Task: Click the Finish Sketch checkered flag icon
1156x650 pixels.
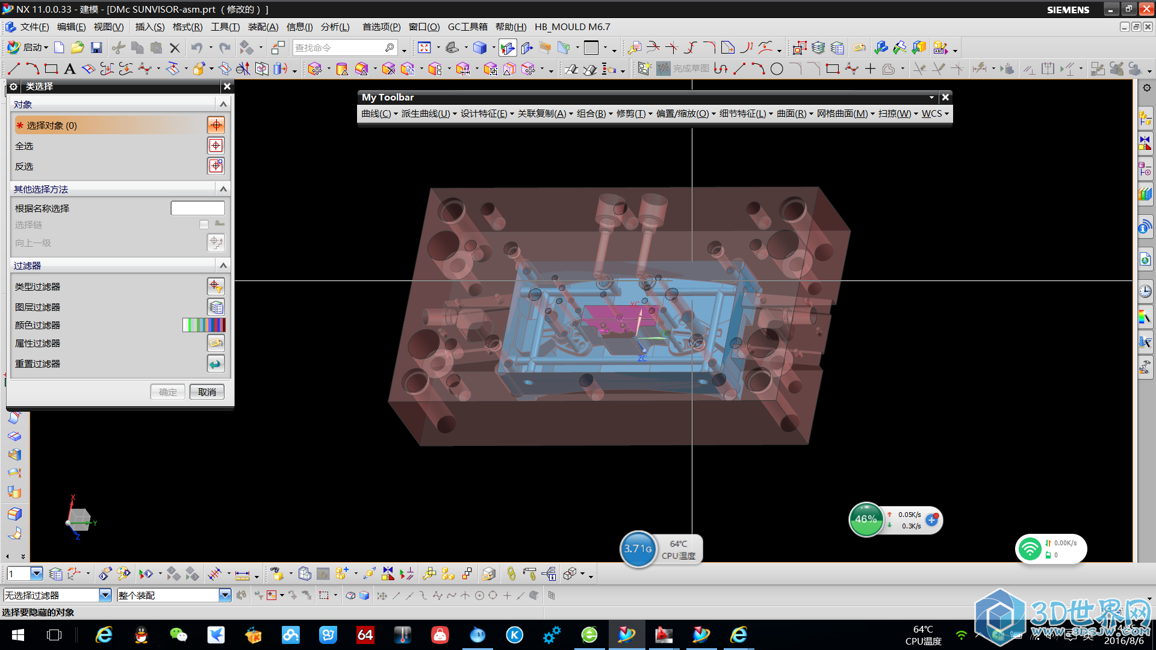Action: [x=663, y=69]
